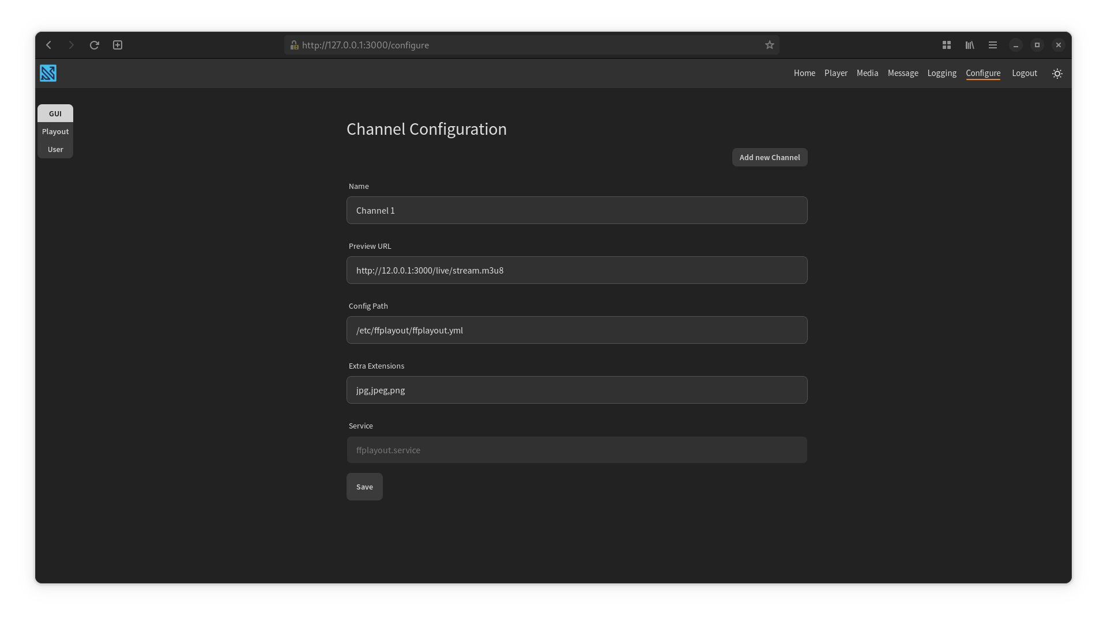The width and height of the screenshot is (1107, 622).
Task: Click the browser forward arrow
Action: point(71,45)
